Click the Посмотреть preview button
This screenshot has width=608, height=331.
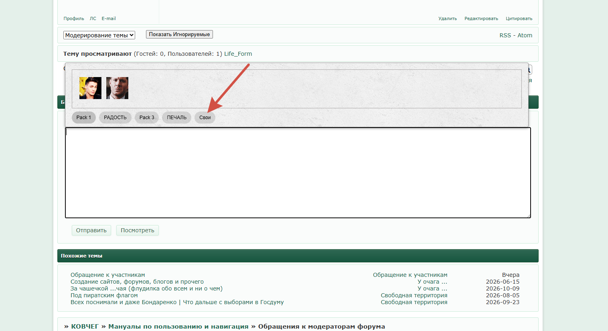point(138,230)
